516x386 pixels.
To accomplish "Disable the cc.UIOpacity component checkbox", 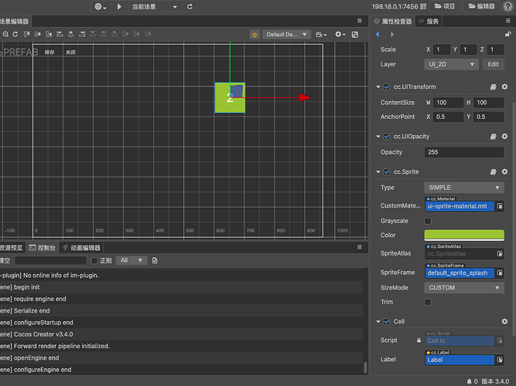I will (x=387, y=137).
